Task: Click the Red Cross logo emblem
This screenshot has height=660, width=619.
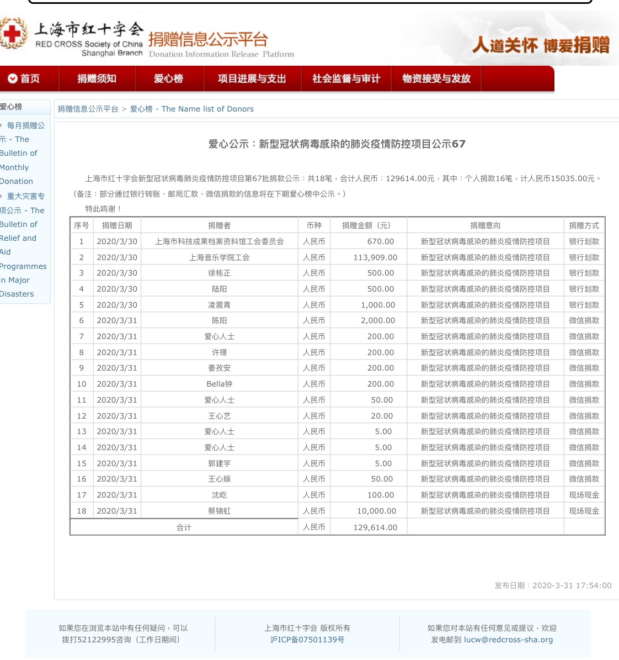Action: pos(12,33)
